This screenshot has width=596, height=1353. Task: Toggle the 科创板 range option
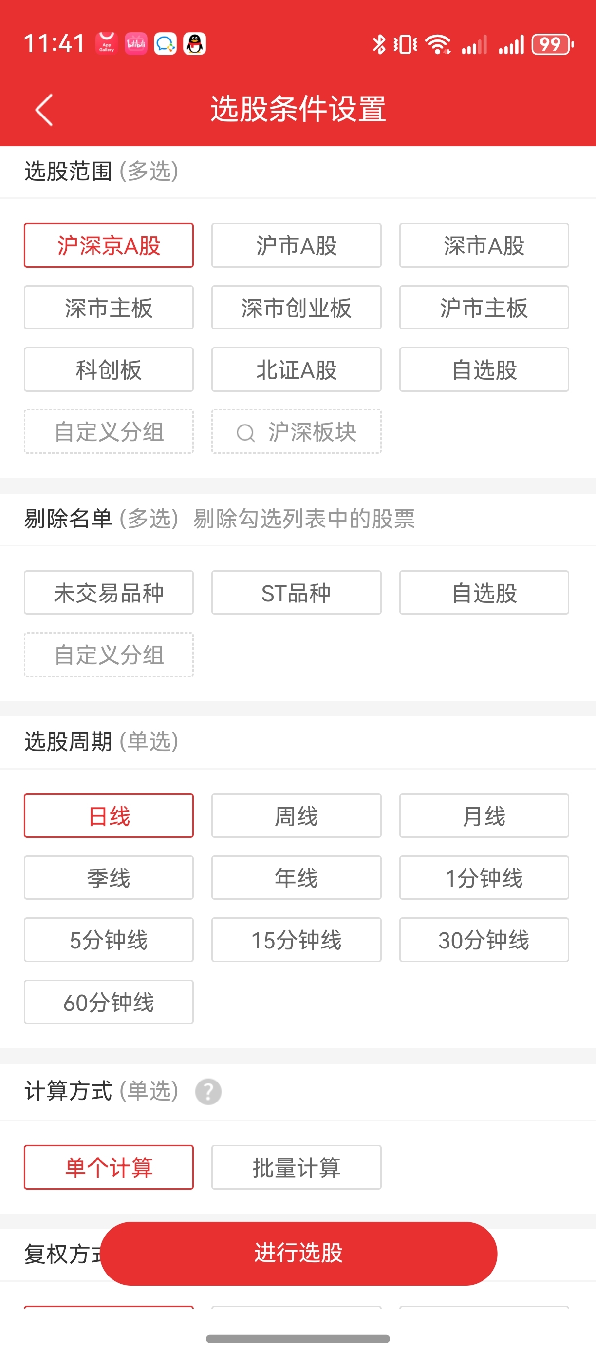(109, 369)
